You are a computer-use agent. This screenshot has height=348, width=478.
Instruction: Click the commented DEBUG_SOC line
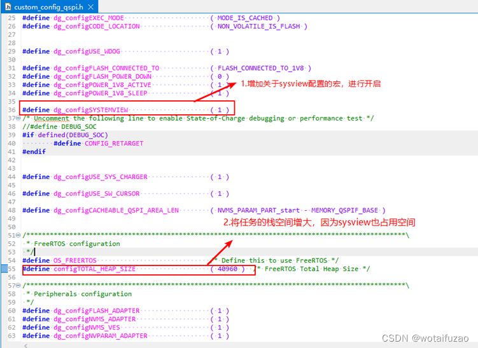click(59, 126)
